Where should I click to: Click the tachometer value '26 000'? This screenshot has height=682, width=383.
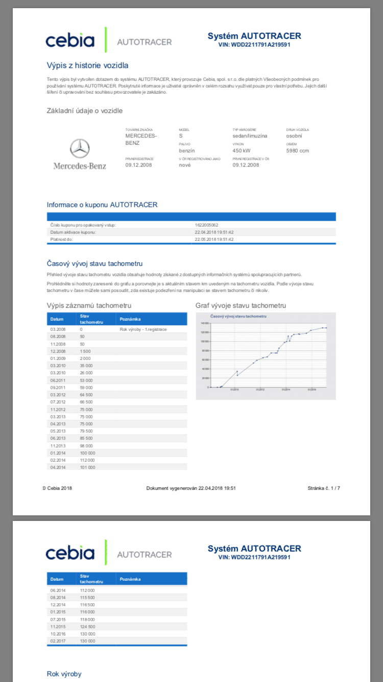86,373
